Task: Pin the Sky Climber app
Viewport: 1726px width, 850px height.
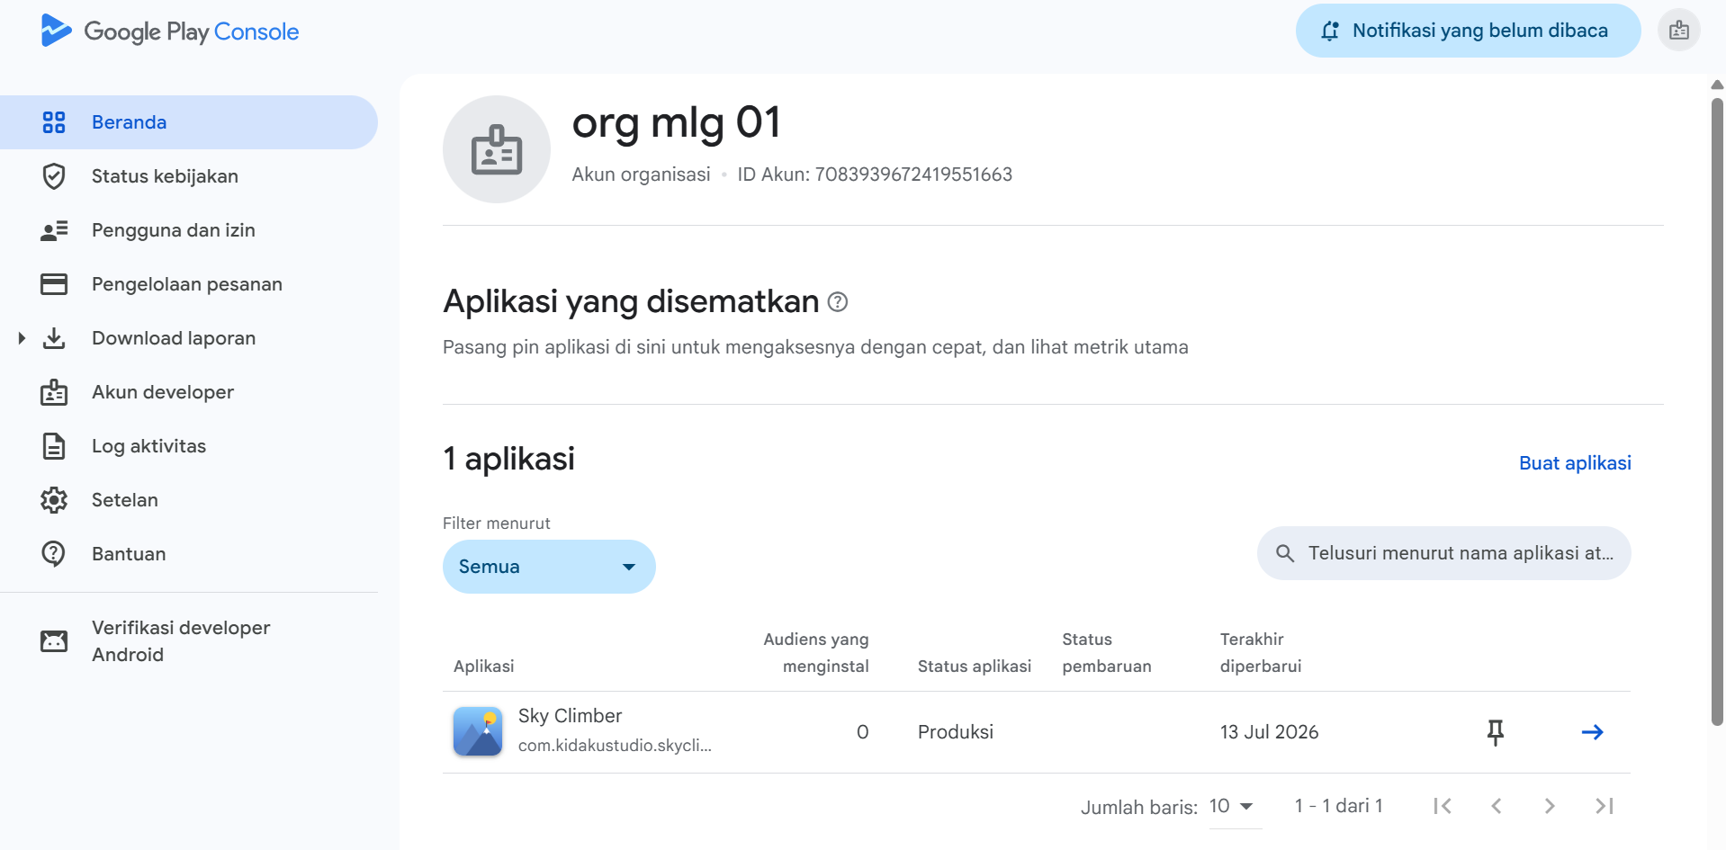Action: pyautogui.click(x=1496, y=732)
